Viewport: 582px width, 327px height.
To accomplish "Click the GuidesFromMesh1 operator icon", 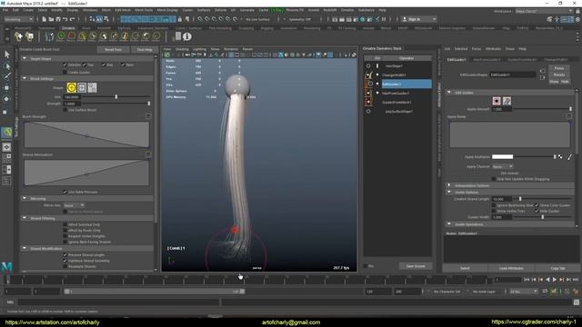I will point(368,102).
